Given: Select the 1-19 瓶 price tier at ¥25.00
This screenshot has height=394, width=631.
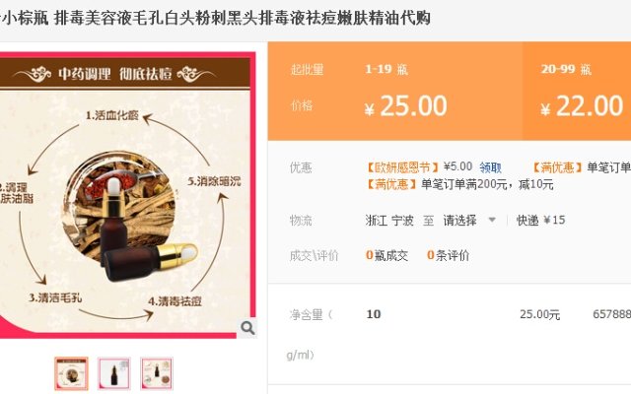Looking at the screenshot, I should tap(395, 92).
